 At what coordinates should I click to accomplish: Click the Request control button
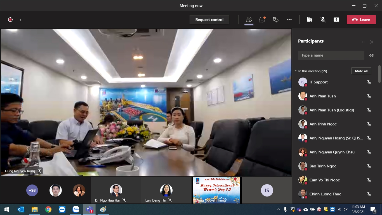(209, 20)
